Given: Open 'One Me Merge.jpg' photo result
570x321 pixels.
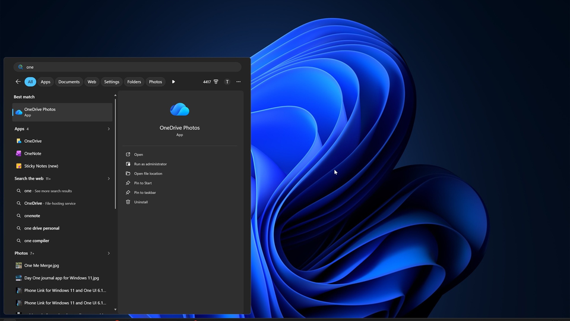Looking at the screenshot, I should coord(62,265).
